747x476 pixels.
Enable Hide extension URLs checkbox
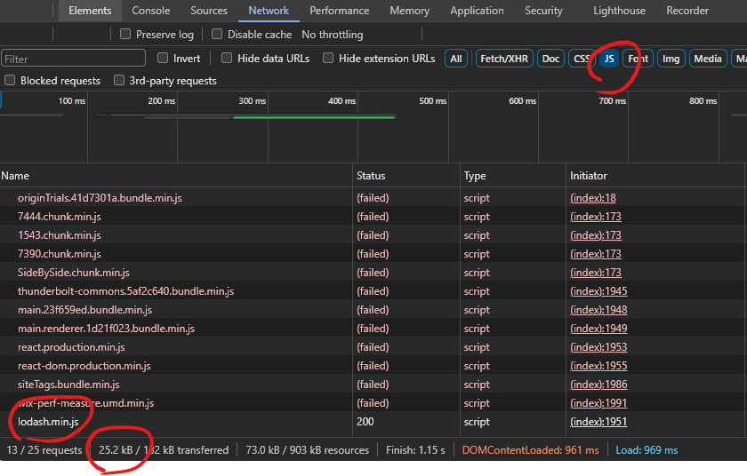coord(328,58)
